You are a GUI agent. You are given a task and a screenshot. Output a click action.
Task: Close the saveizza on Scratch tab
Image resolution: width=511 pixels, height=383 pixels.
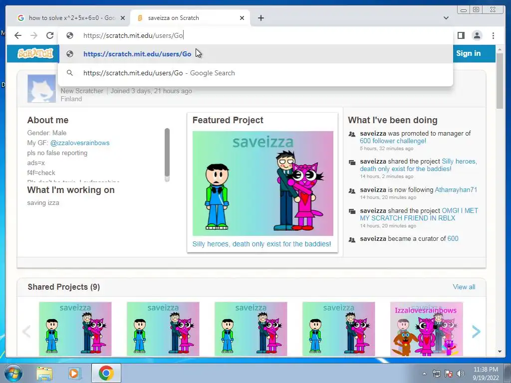point(242,18)
